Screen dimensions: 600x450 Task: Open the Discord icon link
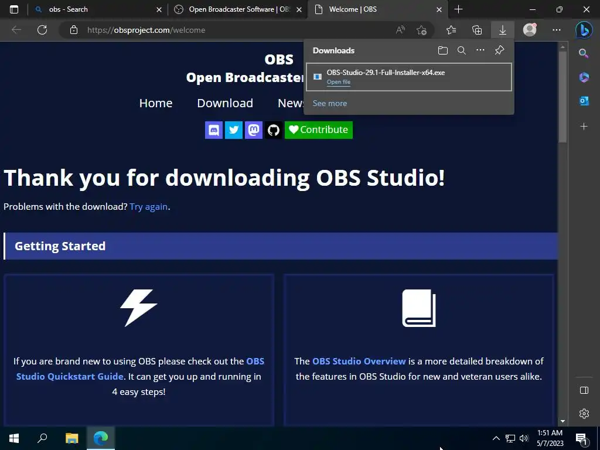pos(213,129)
